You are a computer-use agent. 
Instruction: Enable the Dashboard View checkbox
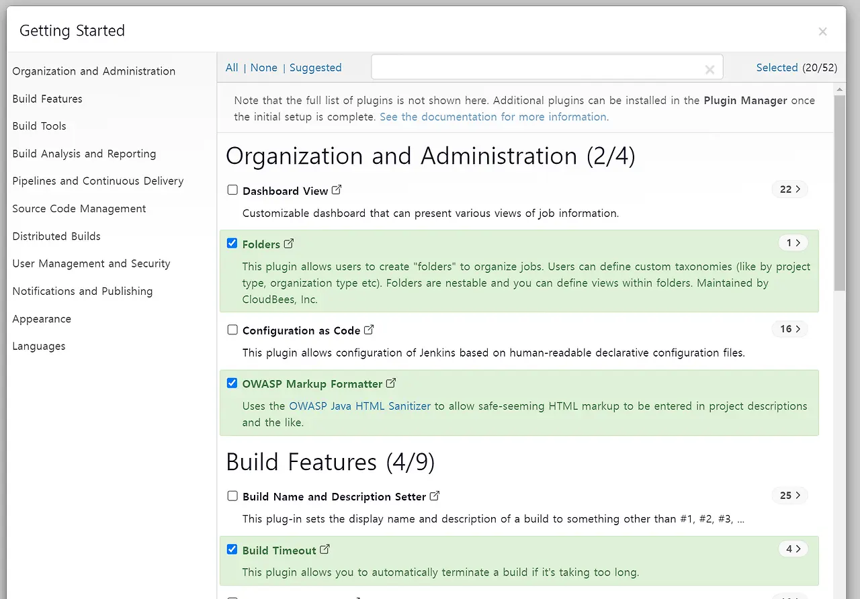[232, 190]
